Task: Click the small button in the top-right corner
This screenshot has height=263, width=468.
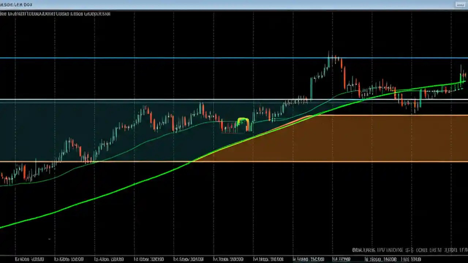Action: click(460, 4)
